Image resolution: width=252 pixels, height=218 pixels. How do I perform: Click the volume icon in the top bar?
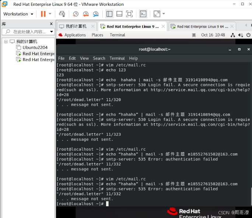[241, 35]
